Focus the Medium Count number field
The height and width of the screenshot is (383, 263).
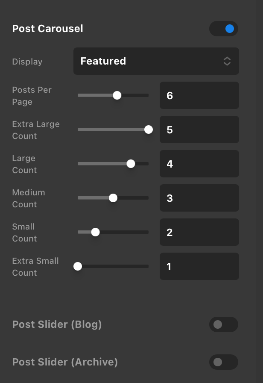tap(199, 198)
